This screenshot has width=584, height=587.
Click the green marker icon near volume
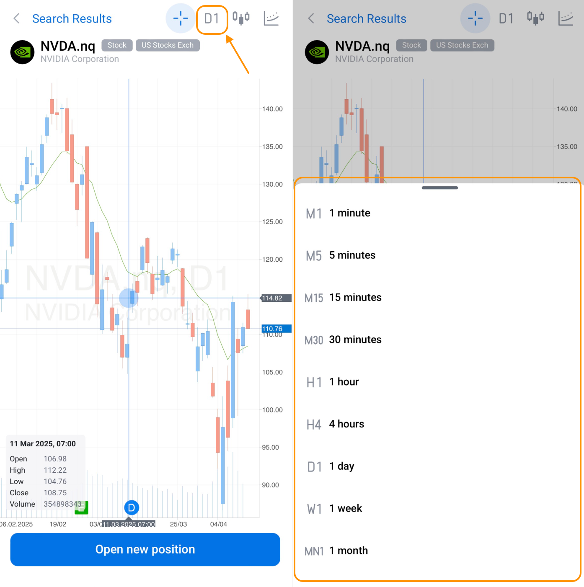82,507
